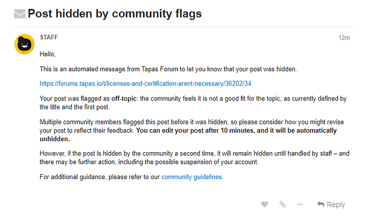Click the 12m post timestamp
370x218 pixels.
click(x=344, y=37)
